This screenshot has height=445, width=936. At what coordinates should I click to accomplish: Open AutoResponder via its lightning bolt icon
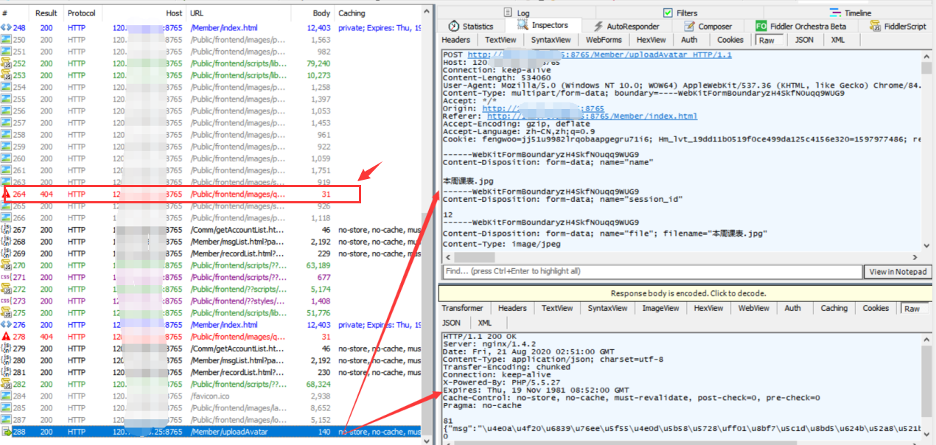[x=600, y=27]
